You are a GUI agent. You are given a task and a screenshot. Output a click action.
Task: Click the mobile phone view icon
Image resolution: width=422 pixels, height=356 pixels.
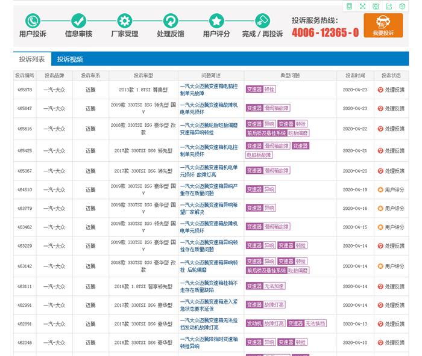click(349, 6)
